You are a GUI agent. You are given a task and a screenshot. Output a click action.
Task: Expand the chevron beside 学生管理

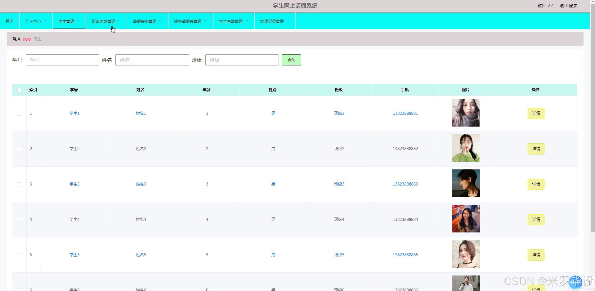tap(78, 21)
